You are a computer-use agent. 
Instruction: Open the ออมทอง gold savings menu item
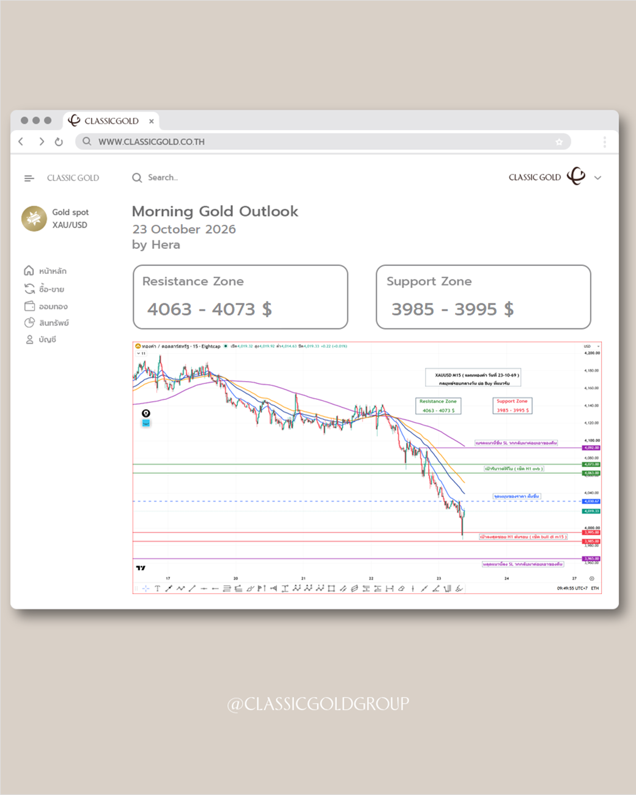click(46, 306)
